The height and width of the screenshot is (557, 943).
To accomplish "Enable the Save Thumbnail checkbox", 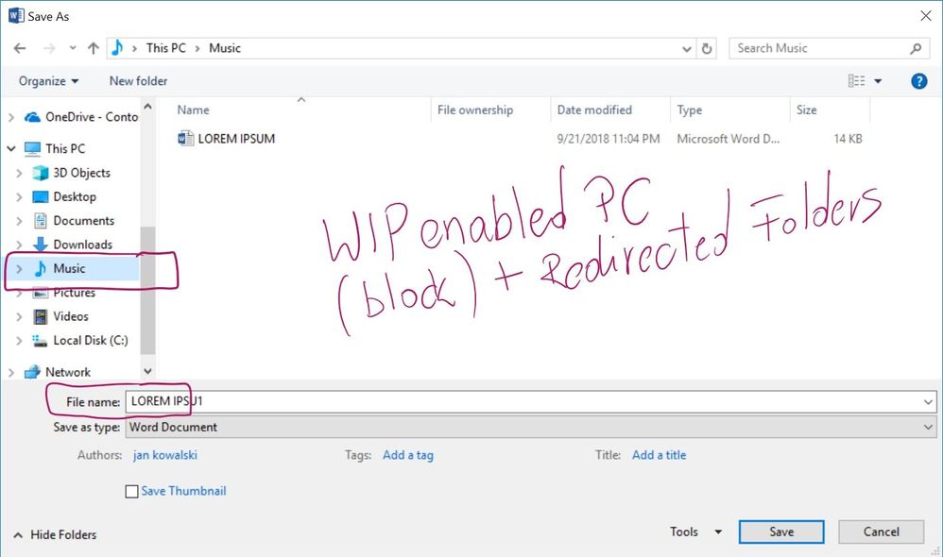I will click(x=131, y=491).
